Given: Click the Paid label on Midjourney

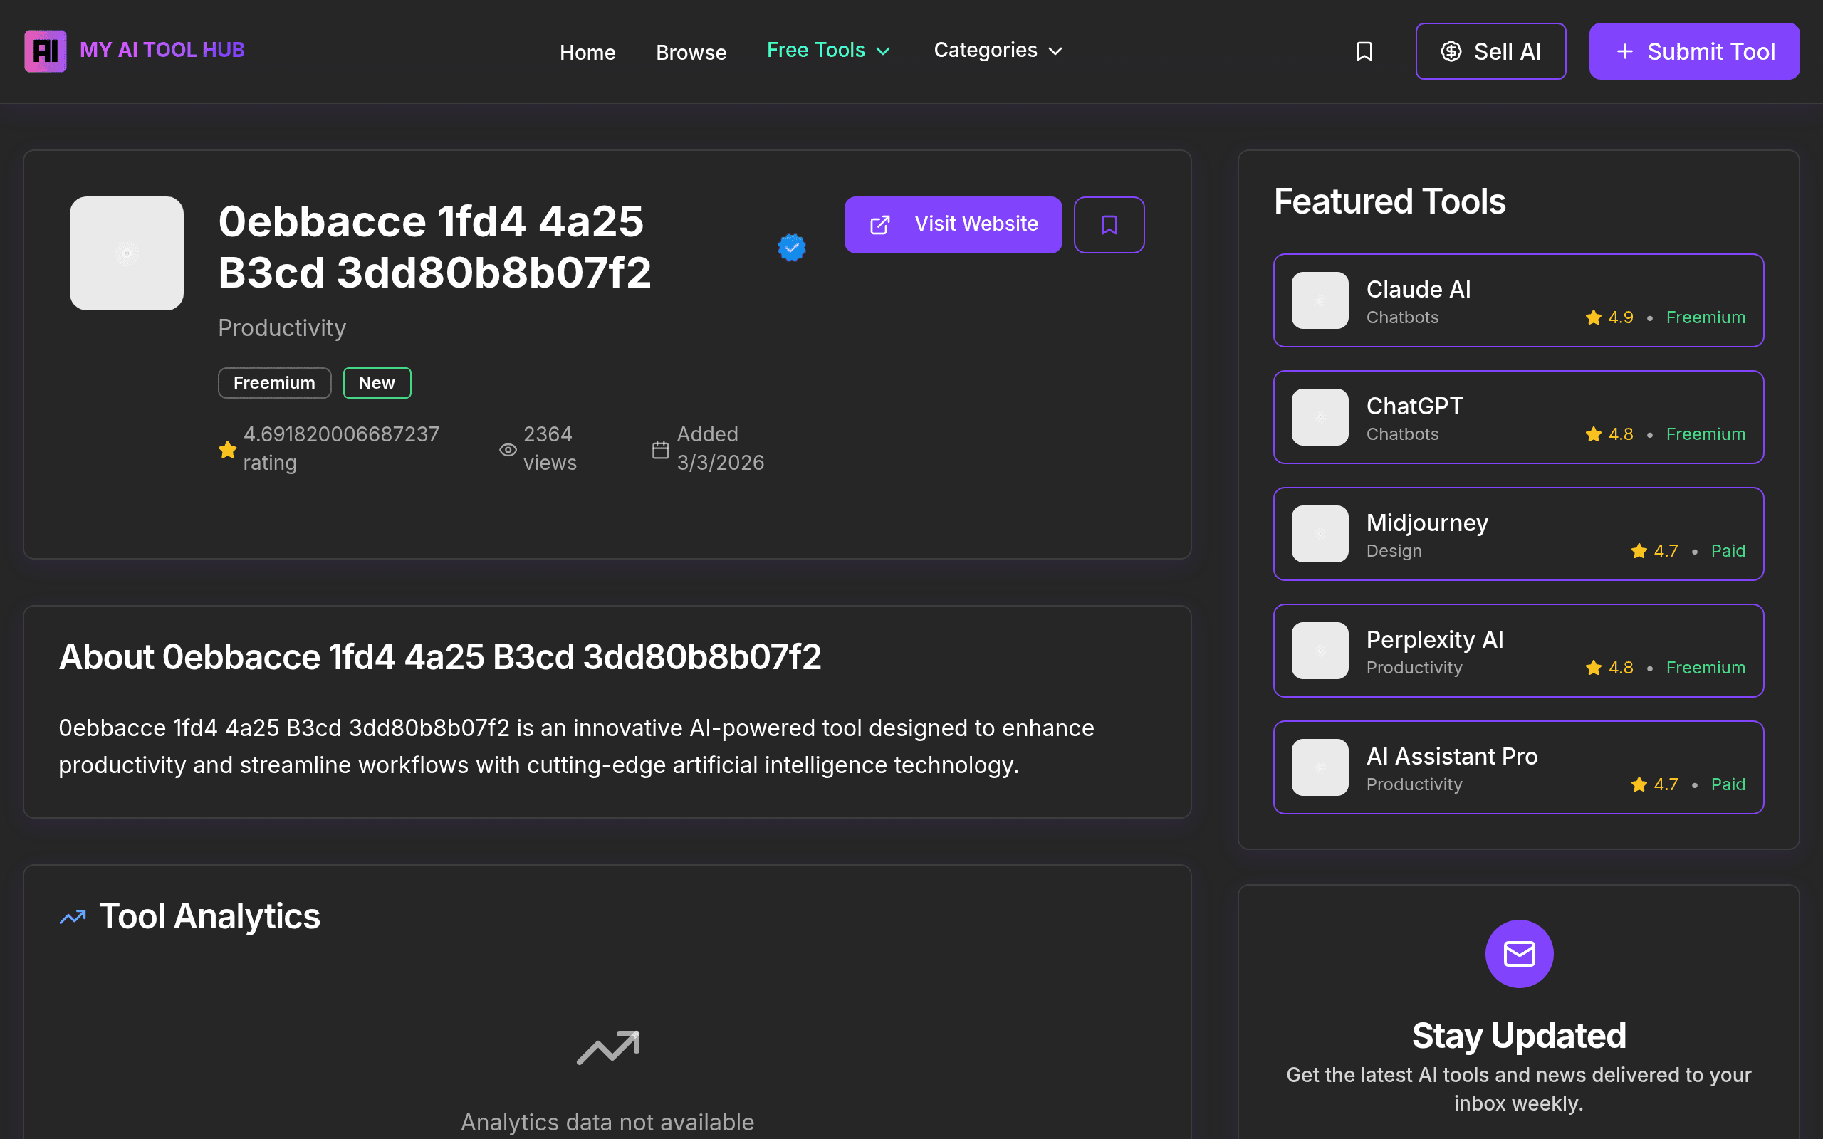Looking at the screenshot, I should click(x=1728, y=551).
